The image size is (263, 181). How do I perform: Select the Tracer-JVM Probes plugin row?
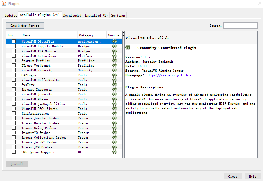click(x=64, y=147)
